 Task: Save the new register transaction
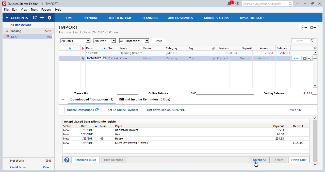pos(296,58)
